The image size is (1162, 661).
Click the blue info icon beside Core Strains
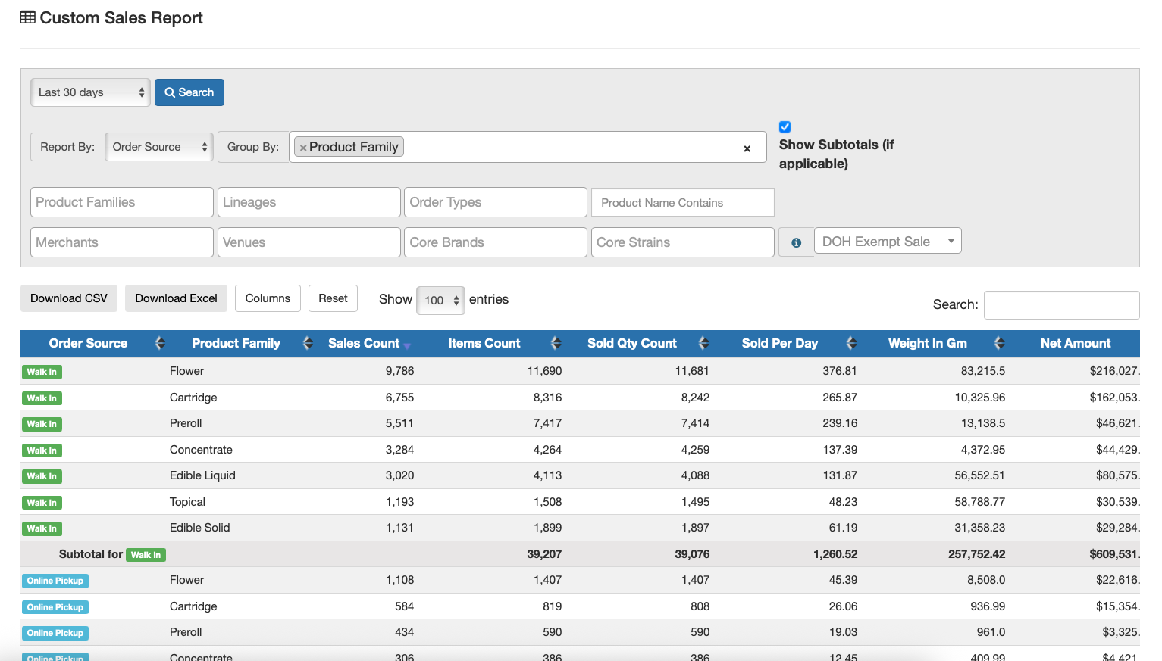[x=796, y=242]
